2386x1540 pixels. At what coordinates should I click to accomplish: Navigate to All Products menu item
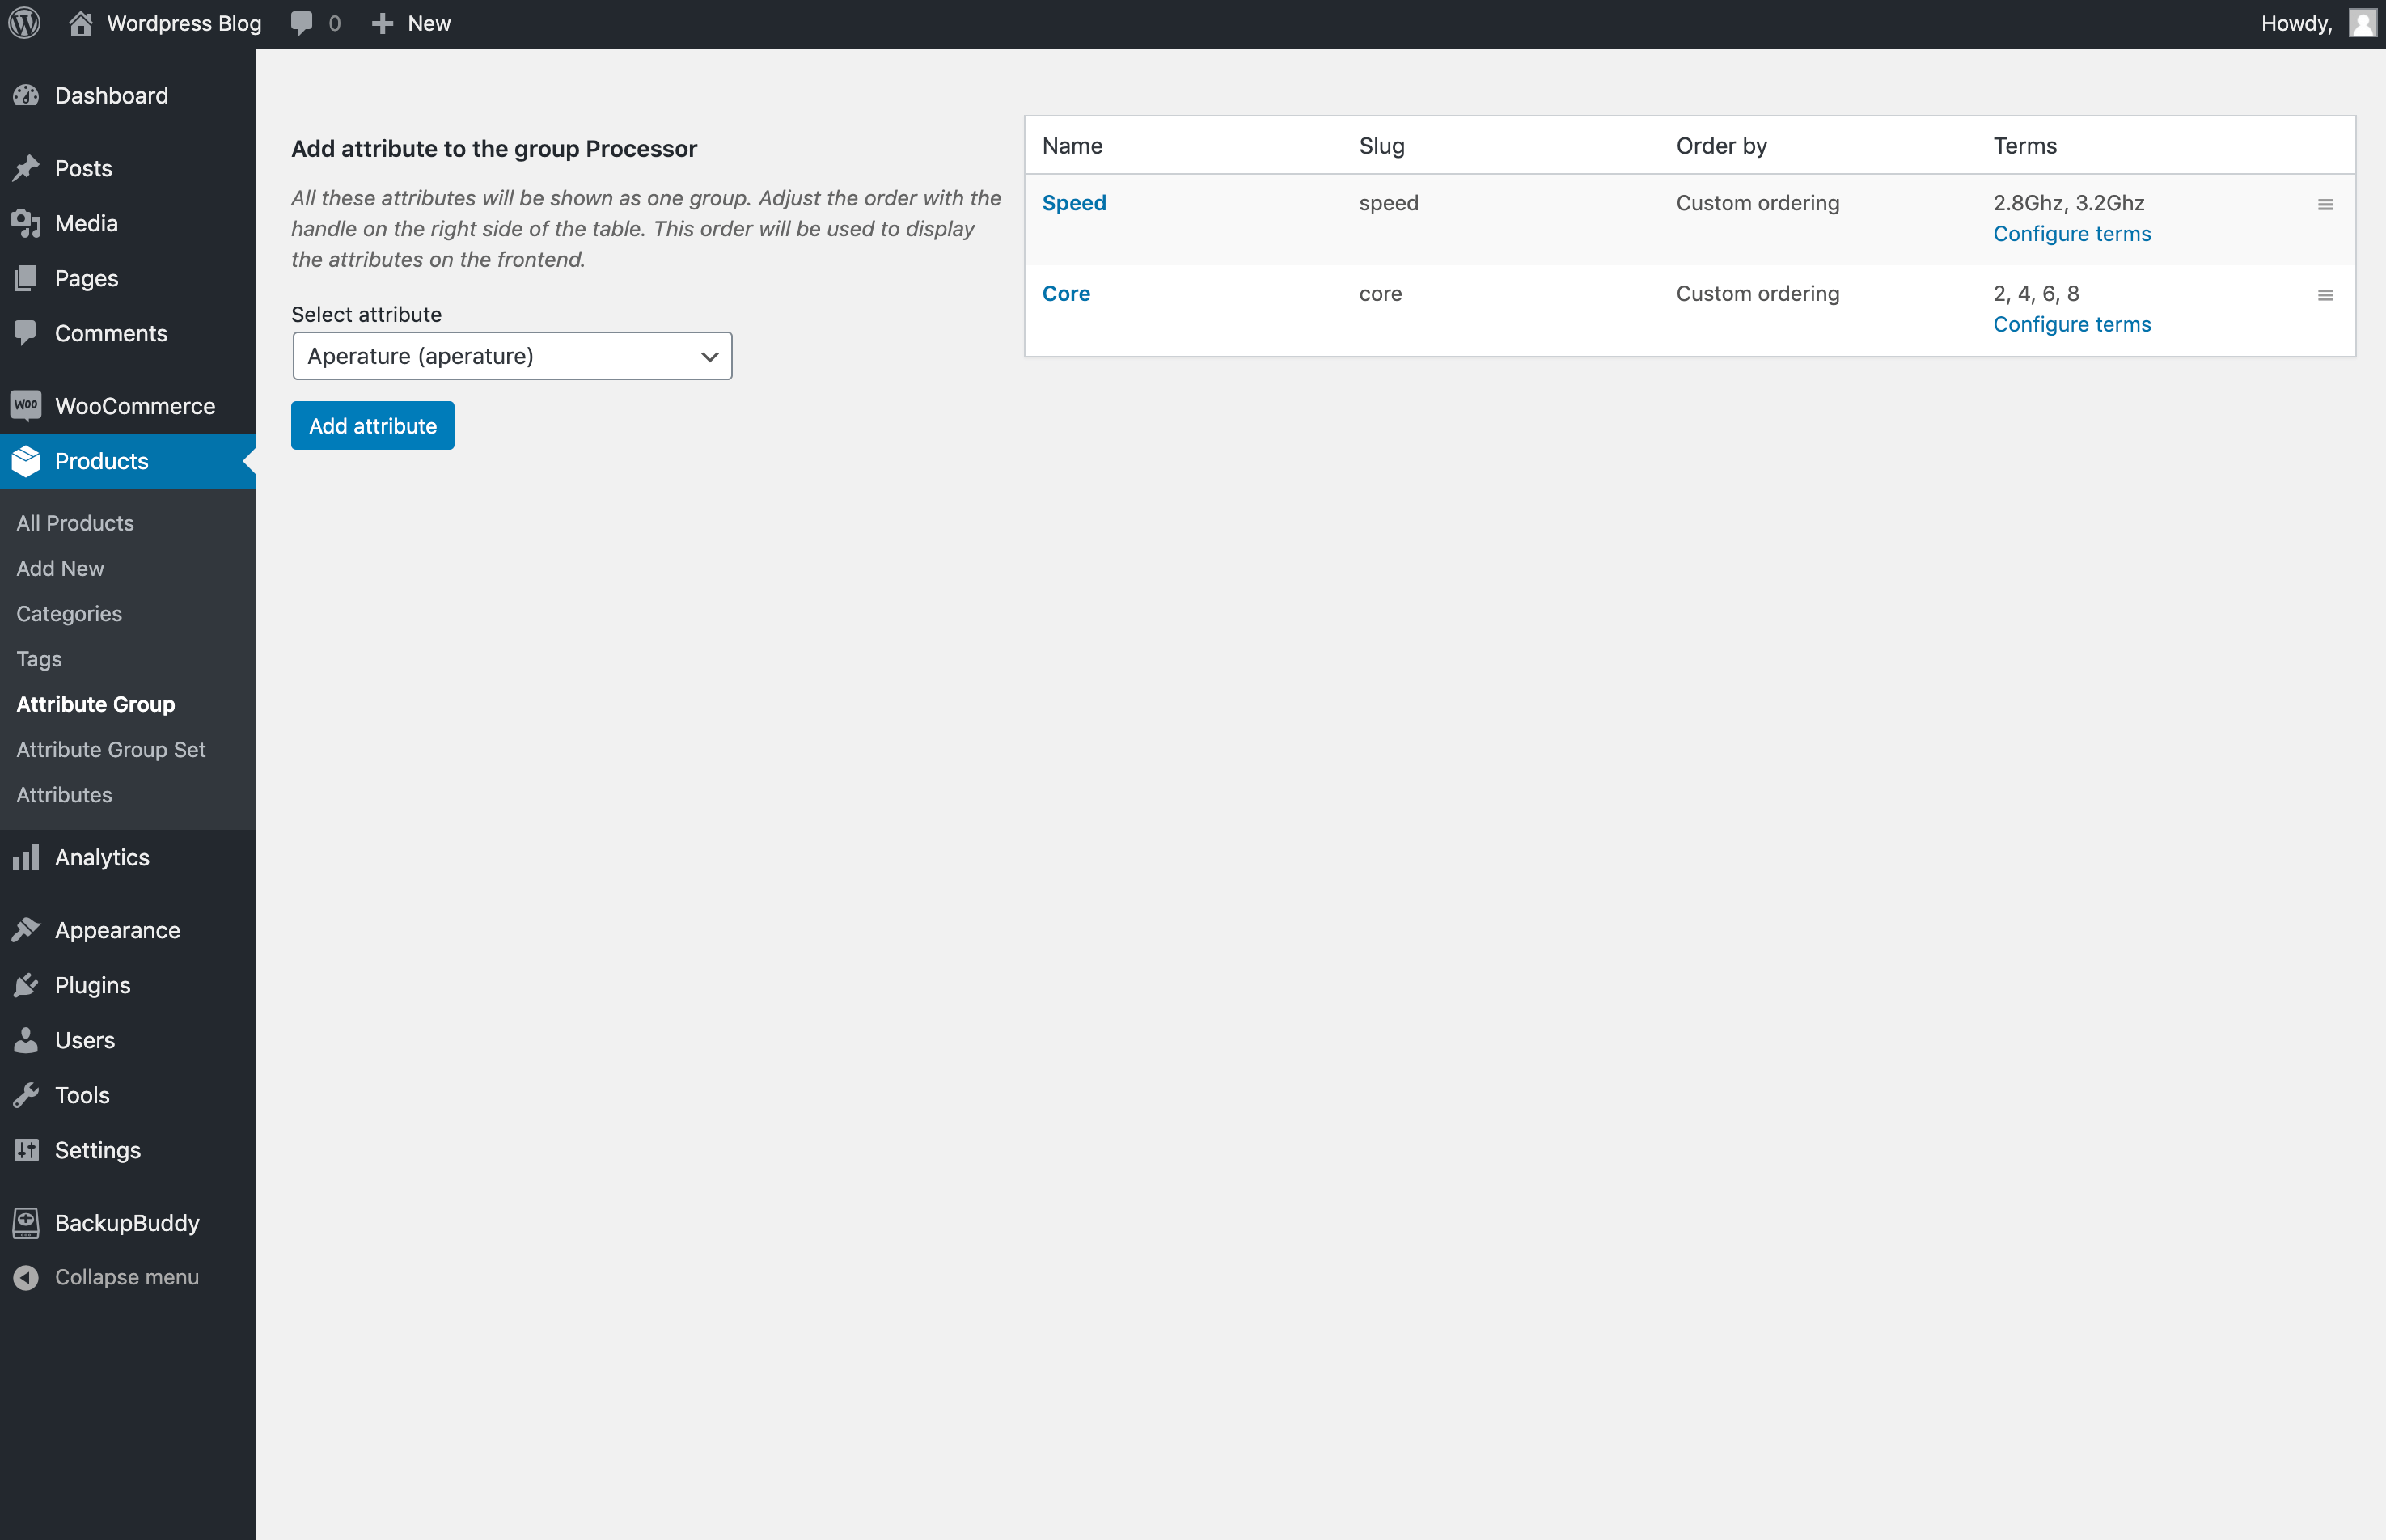tap(74, 522)
